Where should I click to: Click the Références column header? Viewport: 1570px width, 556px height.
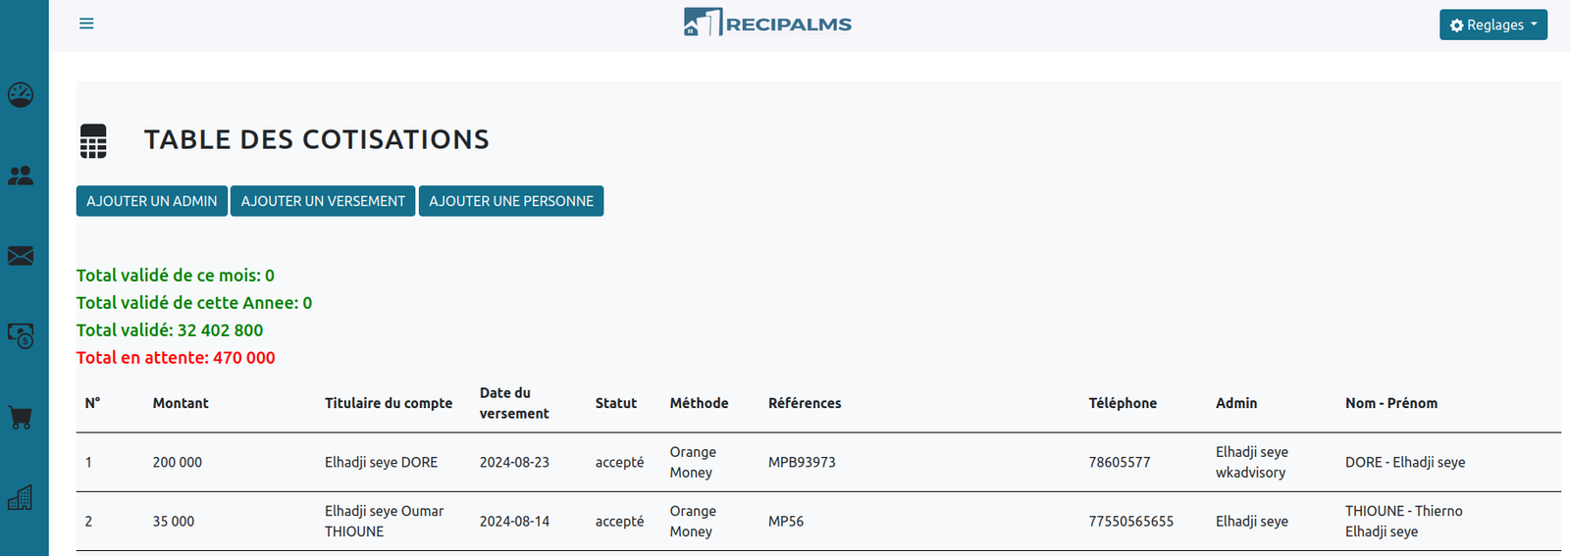tap(805, 403)
